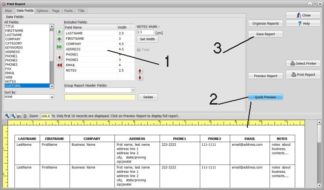The height and width of the screenshot is (190, 324).
Task: Click the green double-arrow add all icon
Action: [x=59, y=47]
